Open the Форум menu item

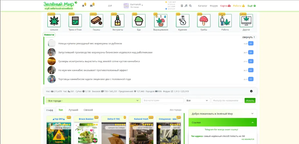point(213,6)
